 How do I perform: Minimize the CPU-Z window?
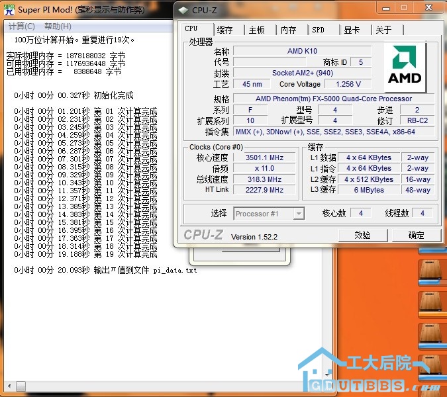coord(386,8)
